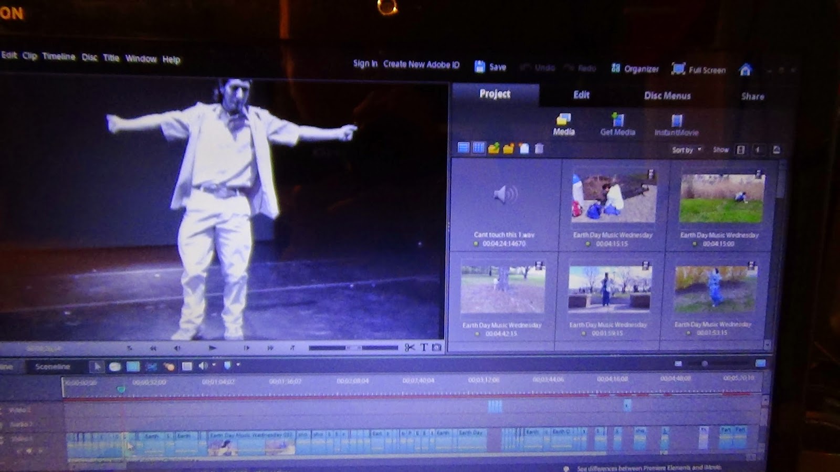Toggle the audio Show filter button
Viewport: 840px width, 472px height.
pos(759,150)
